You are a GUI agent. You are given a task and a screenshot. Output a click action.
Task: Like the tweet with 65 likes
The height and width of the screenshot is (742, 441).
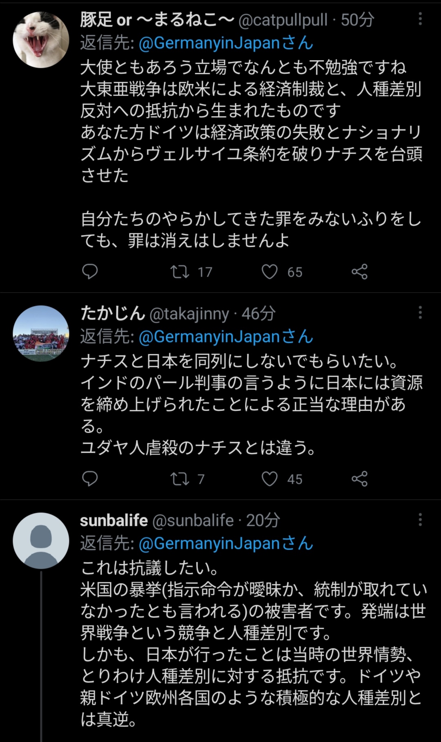tap(269, 272)
